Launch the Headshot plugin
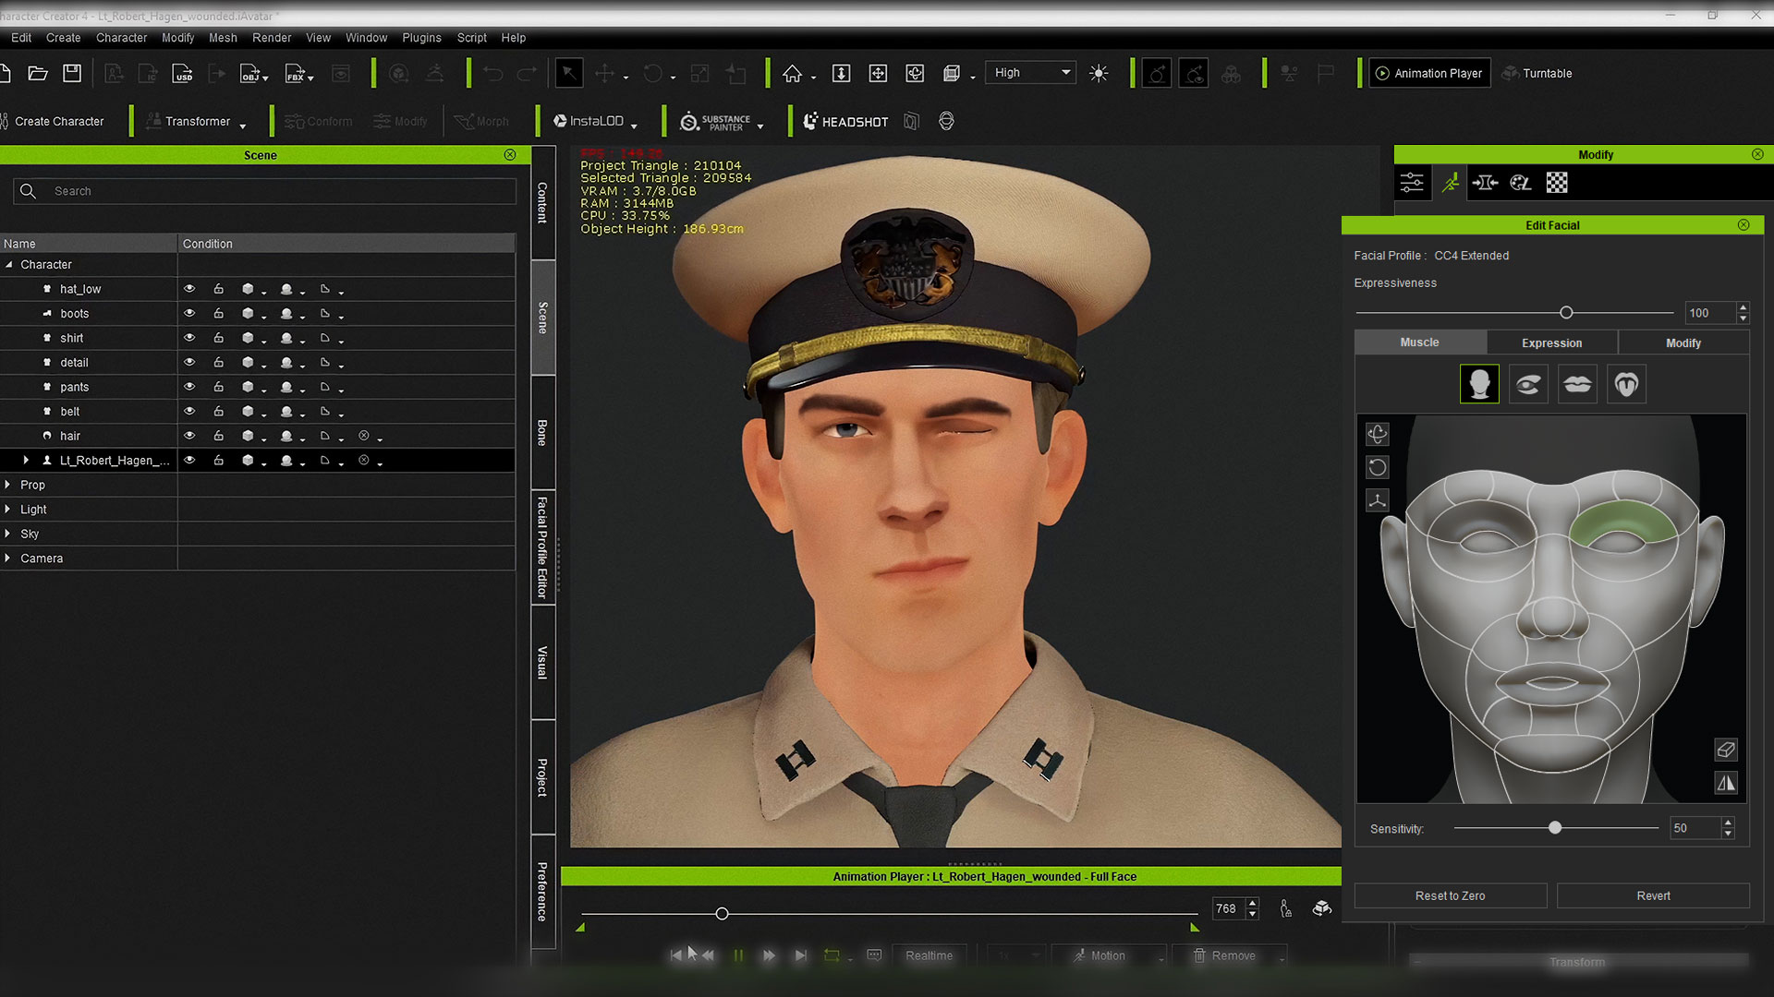Viewport: 1774px width, 997px height. pos(845,121)
